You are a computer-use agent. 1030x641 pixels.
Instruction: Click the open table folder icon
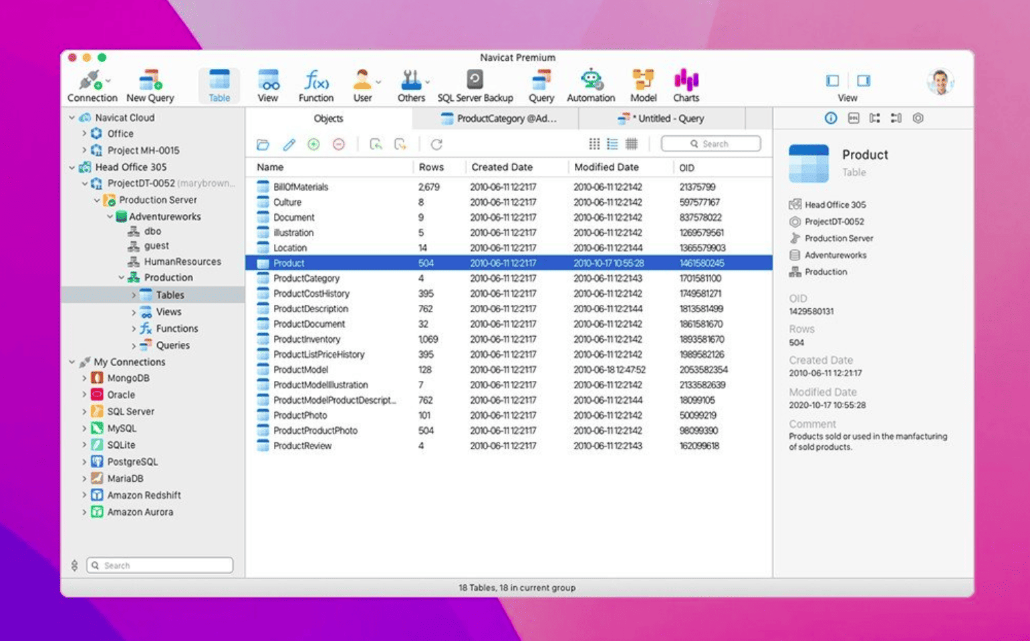(x=263, y=144)
